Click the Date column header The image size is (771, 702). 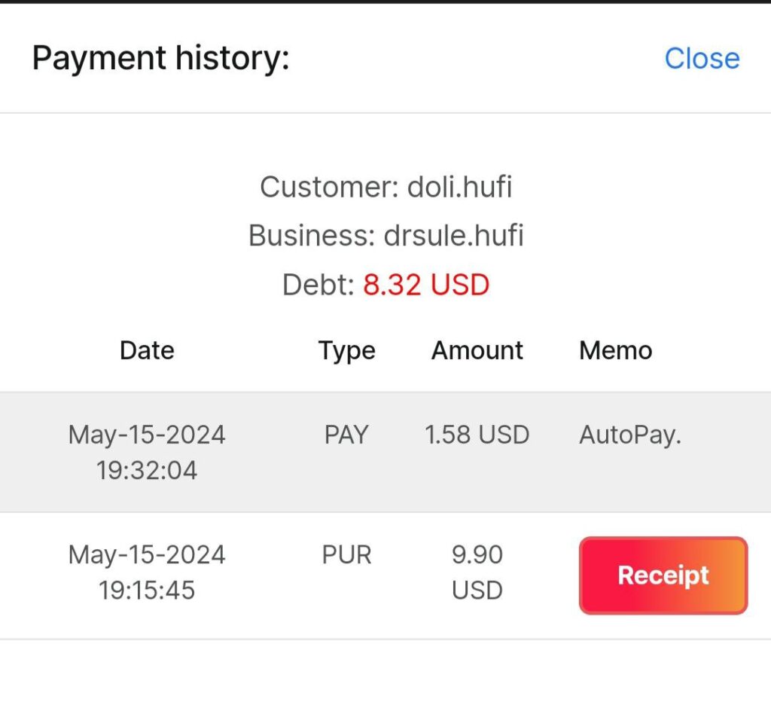pos(147,350)
